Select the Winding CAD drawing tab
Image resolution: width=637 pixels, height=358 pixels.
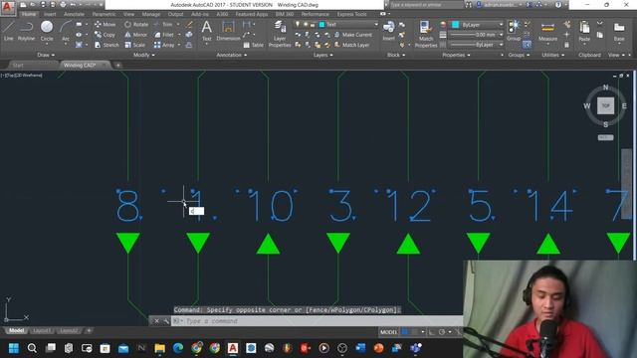coord(80,65)
